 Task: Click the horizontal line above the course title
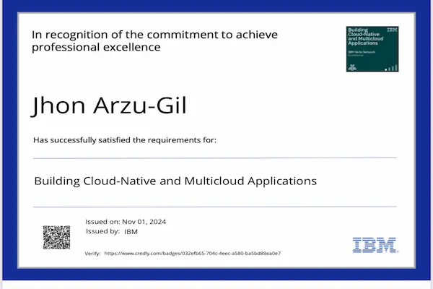click(x=215, y=158)
